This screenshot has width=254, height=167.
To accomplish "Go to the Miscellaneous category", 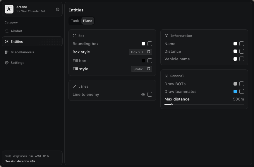I will [x=22, y=52].
